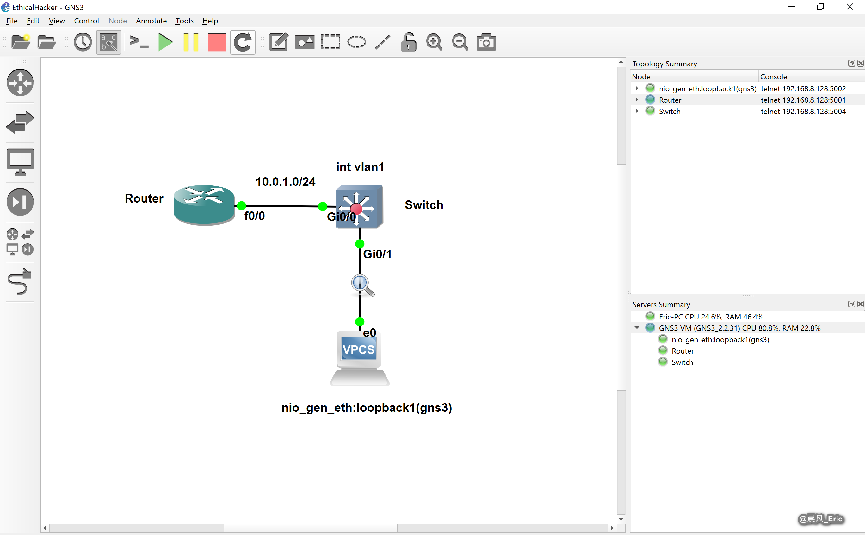Close the Topology Summary panel

(x=860, y=63)
